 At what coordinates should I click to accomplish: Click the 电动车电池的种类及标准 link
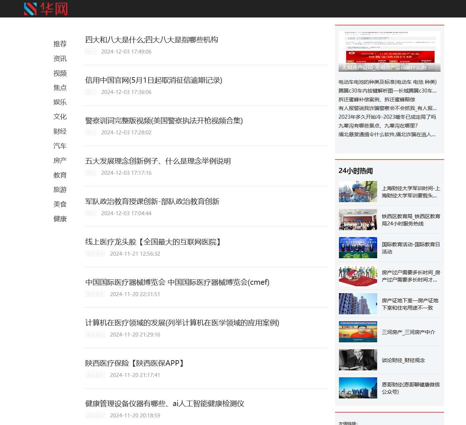pos(387,82)
